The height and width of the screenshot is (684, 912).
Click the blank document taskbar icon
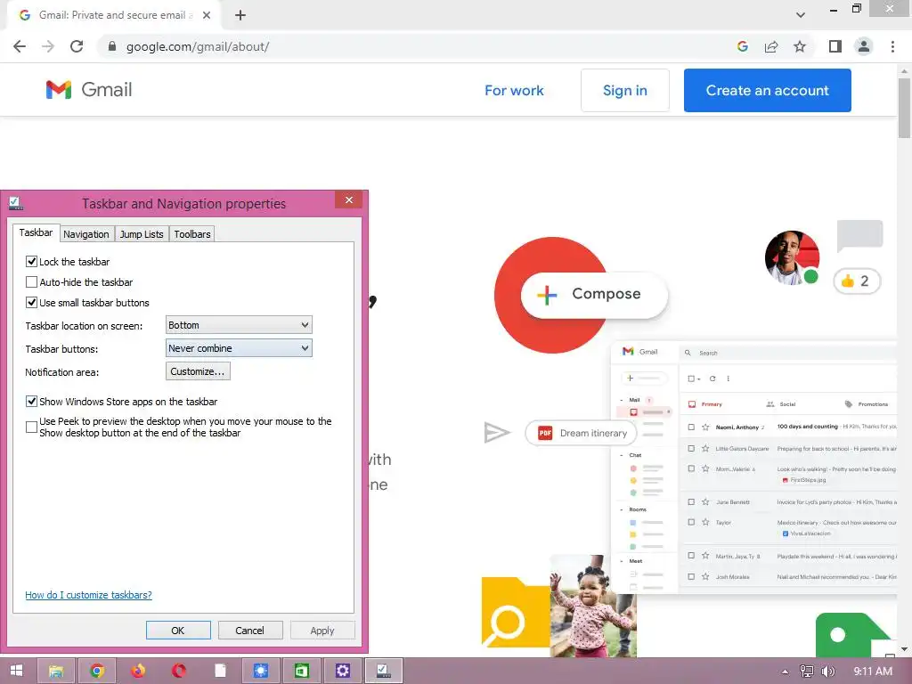click(220, 671)
